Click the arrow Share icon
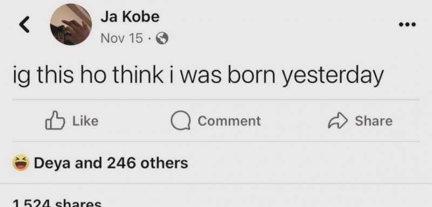 [338, 121]
